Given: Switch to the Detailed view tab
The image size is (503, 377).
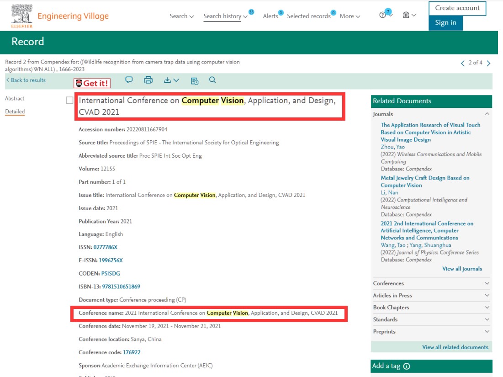Looking at the screenshot, I should pos(15,112).
